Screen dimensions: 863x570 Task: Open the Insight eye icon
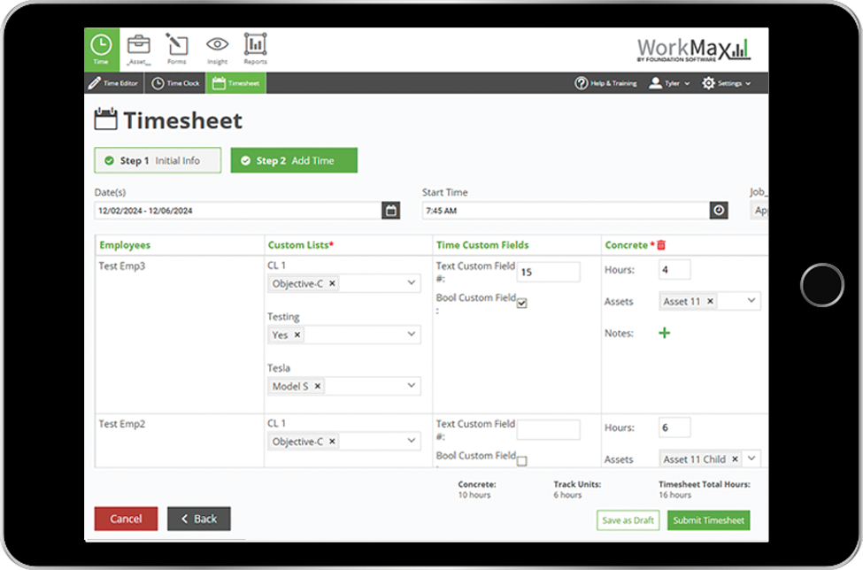pos(217,49)
